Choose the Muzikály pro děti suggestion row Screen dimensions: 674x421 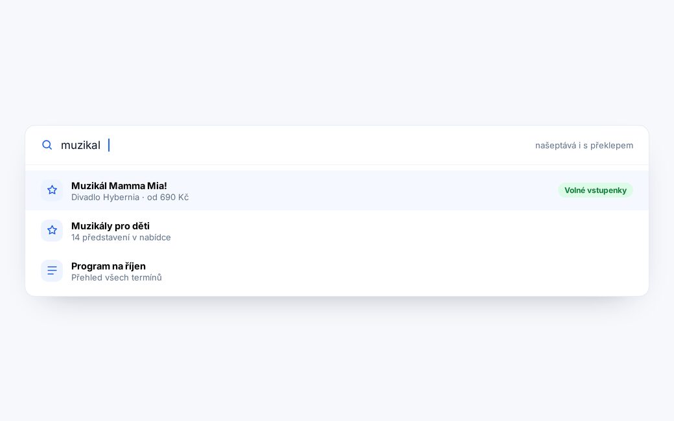click(x=337, y=231)
